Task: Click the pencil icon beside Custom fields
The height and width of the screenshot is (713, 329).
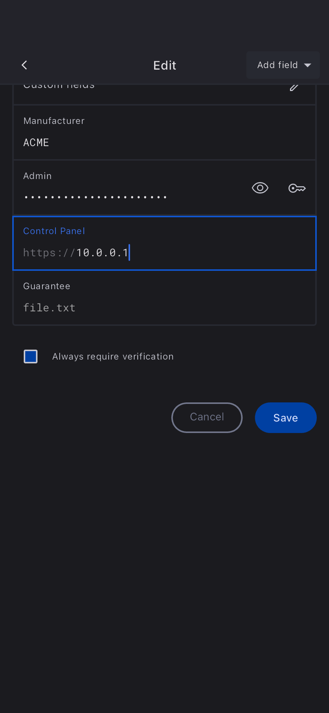Action: tap(294, 88)
